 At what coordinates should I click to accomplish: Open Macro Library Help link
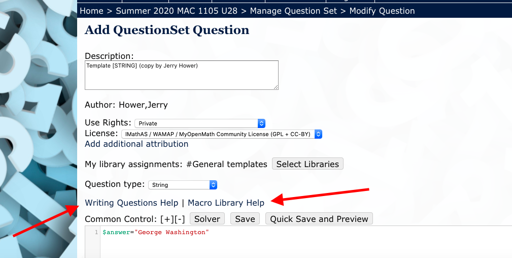click(226, 203)
